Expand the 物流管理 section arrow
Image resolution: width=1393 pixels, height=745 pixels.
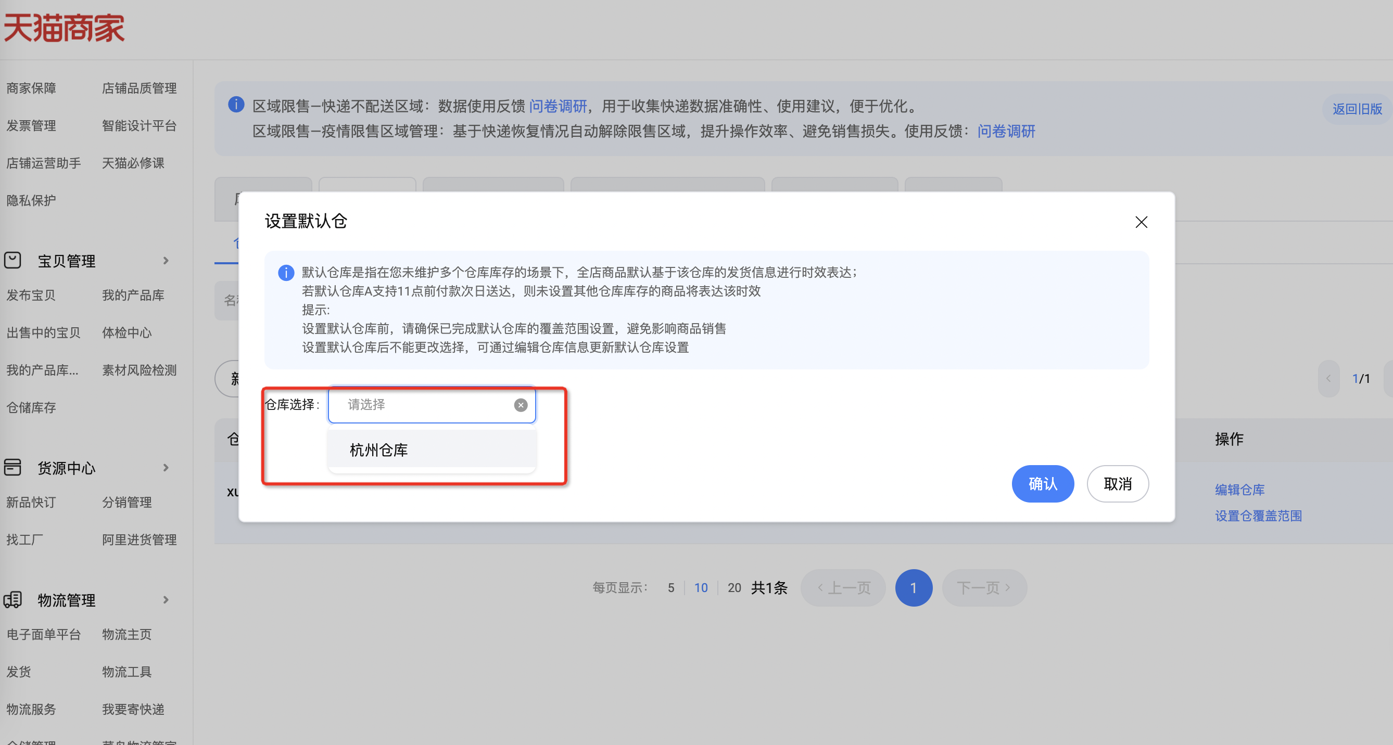(166, 599)
